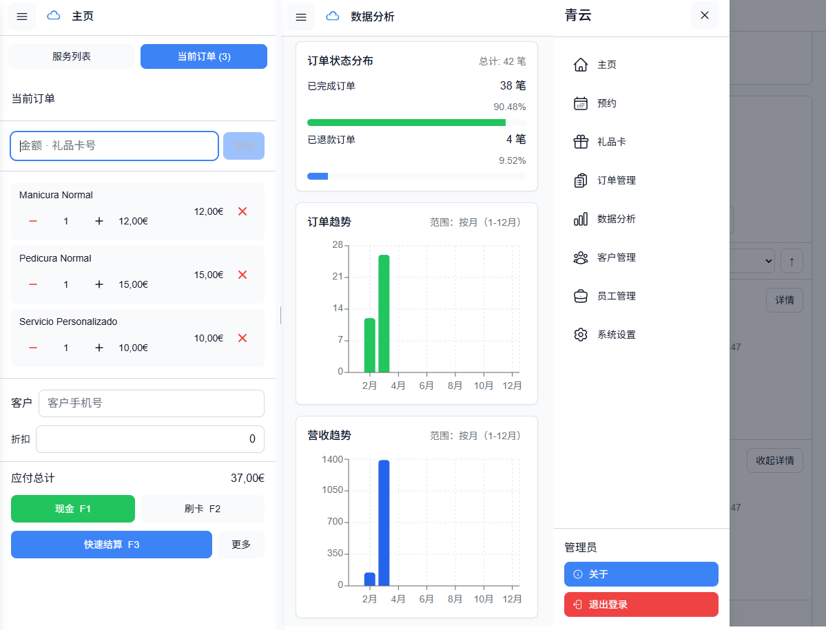Focus the 折扣 discount field
Viewport: 826px width, 632px height.
[150, 439]
